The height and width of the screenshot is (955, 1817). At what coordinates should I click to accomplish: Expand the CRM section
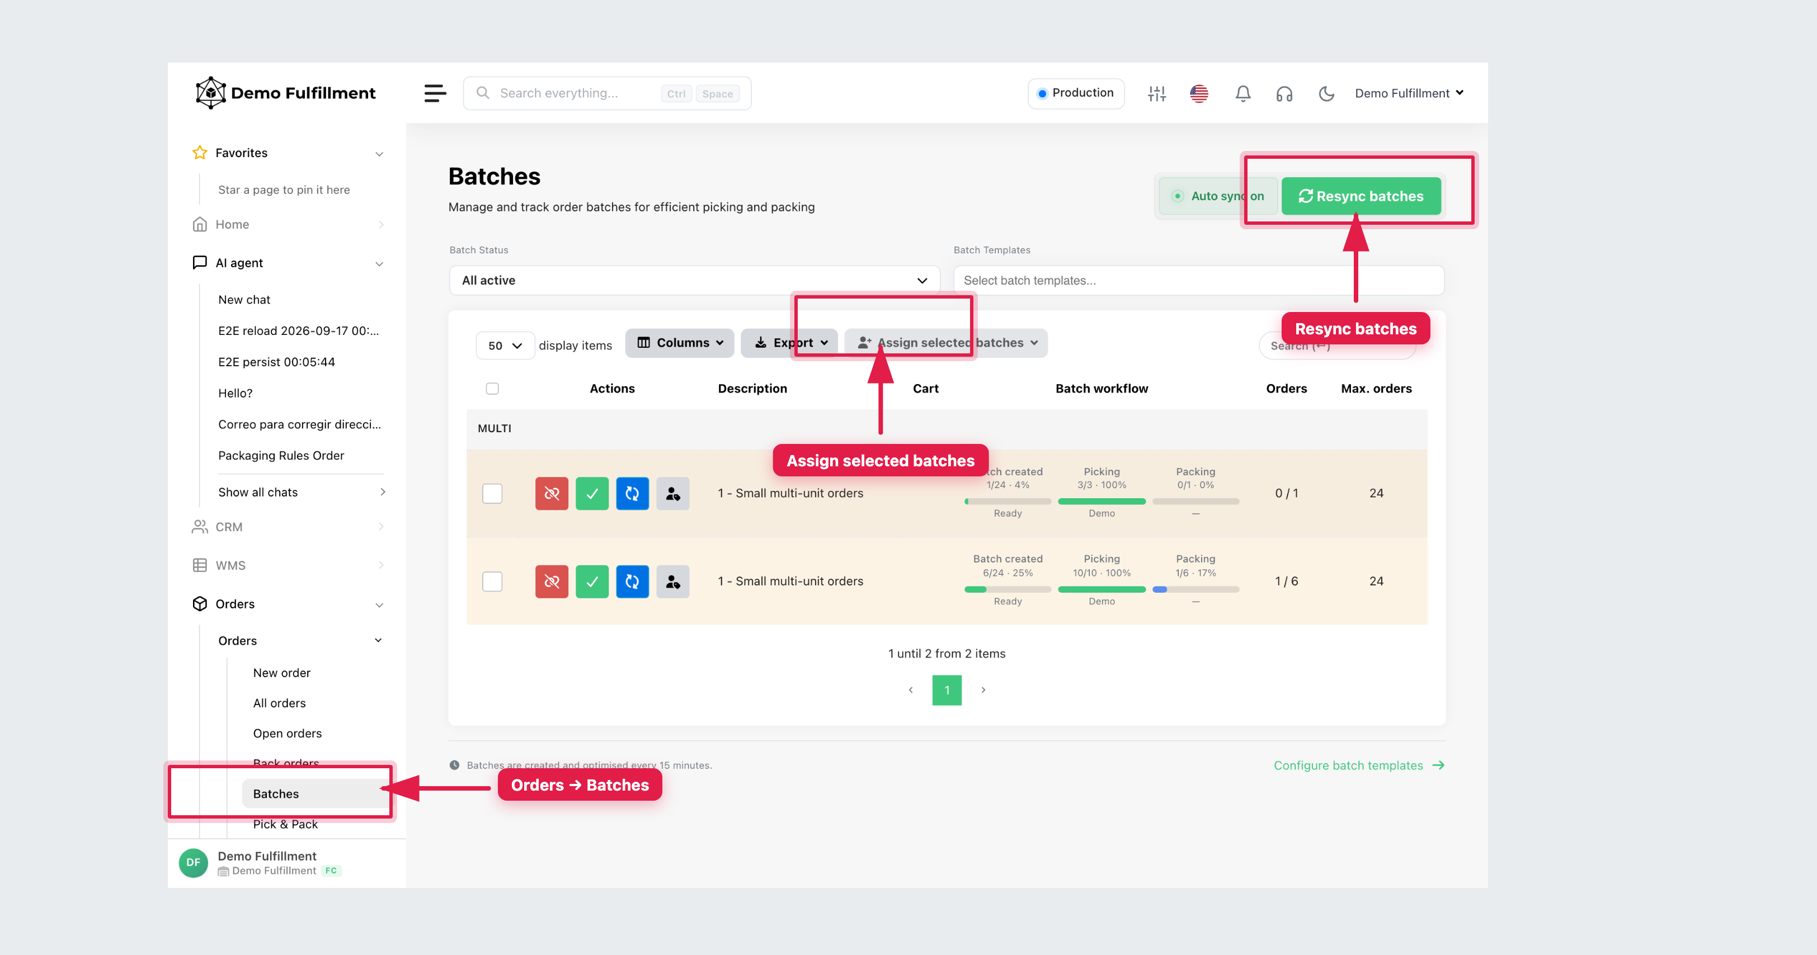point(381,527)
